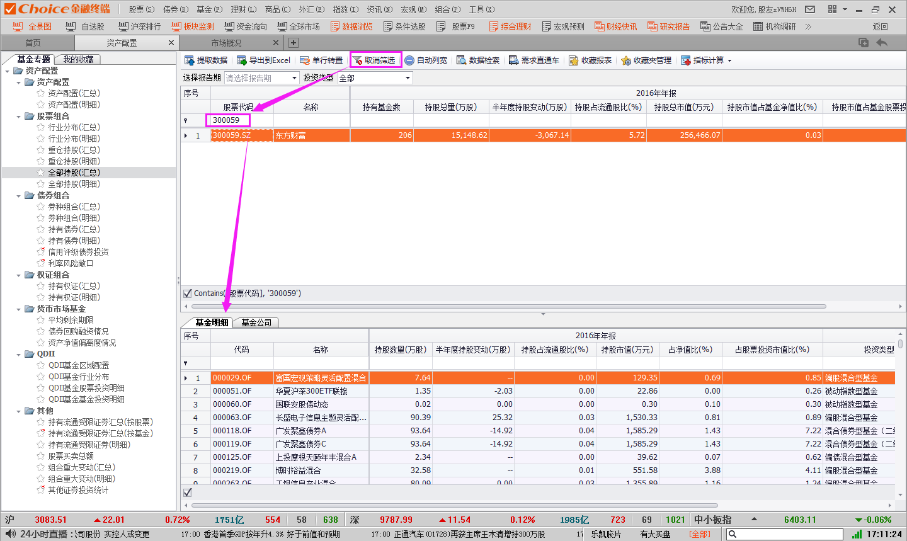Open the 选择报告期 dropdown
This screenshot has height=541, width=907.
[294, 78]
